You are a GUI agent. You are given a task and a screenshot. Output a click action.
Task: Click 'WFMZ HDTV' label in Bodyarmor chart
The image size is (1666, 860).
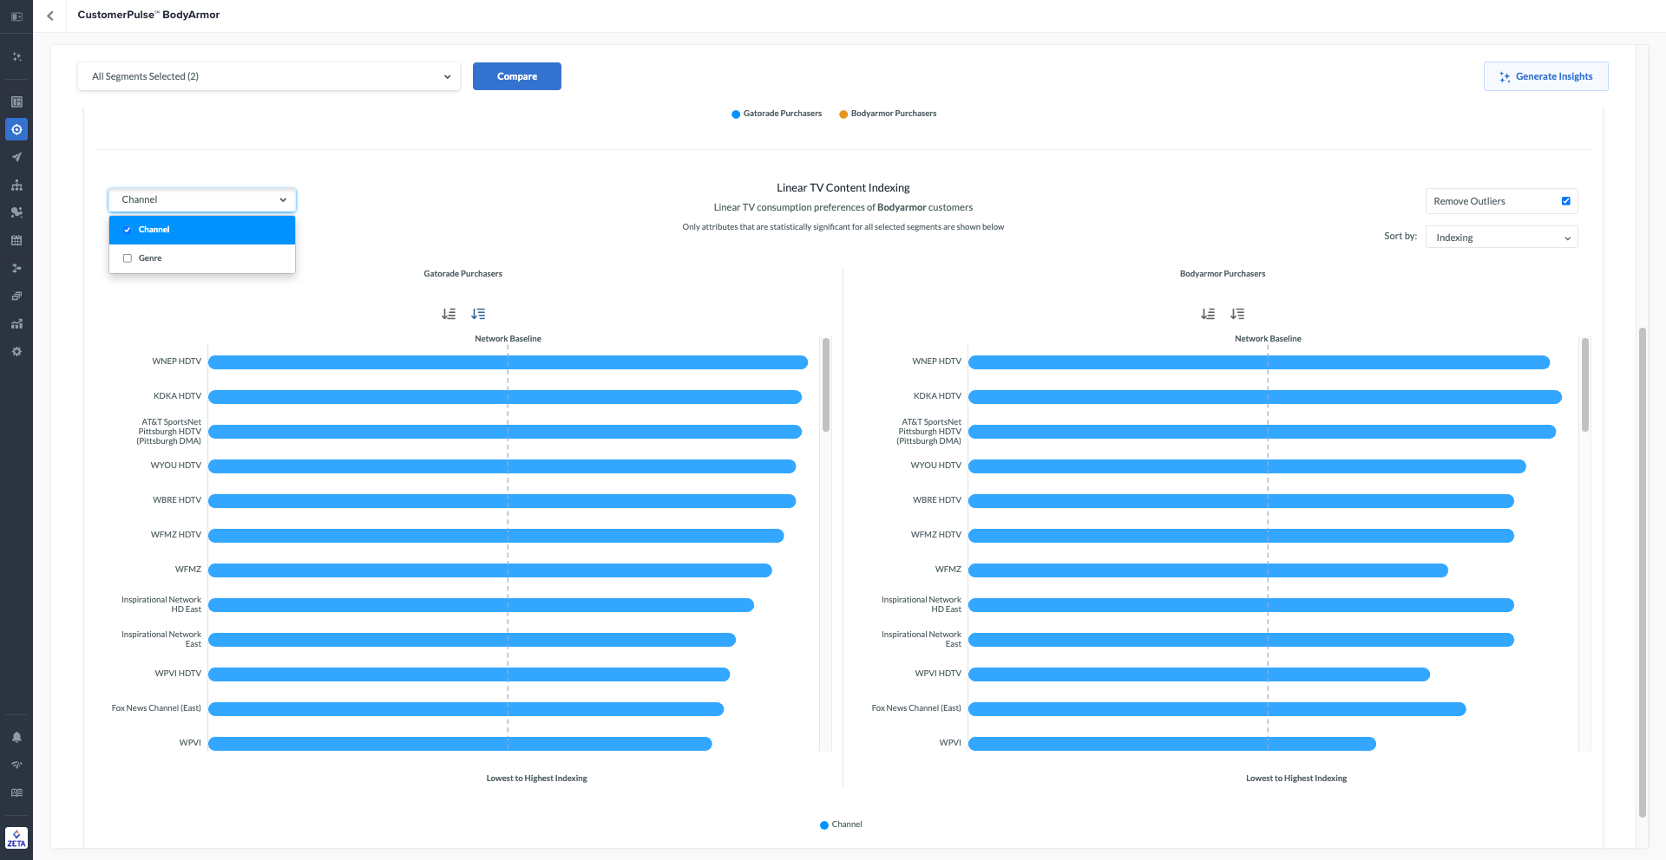coord(935,535)
